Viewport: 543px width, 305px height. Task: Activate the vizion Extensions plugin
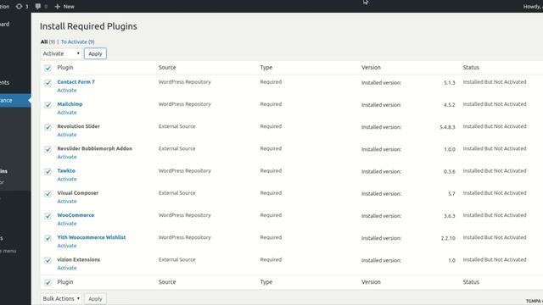67,268
